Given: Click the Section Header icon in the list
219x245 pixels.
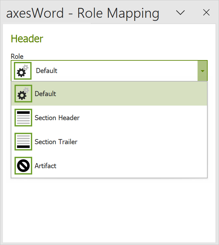Looking at the screenshot, I should [x=23, y=118].
